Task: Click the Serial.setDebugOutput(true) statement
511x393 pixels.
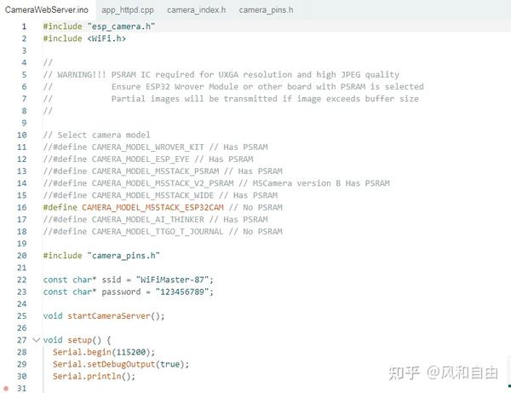Action: [121, 364]
